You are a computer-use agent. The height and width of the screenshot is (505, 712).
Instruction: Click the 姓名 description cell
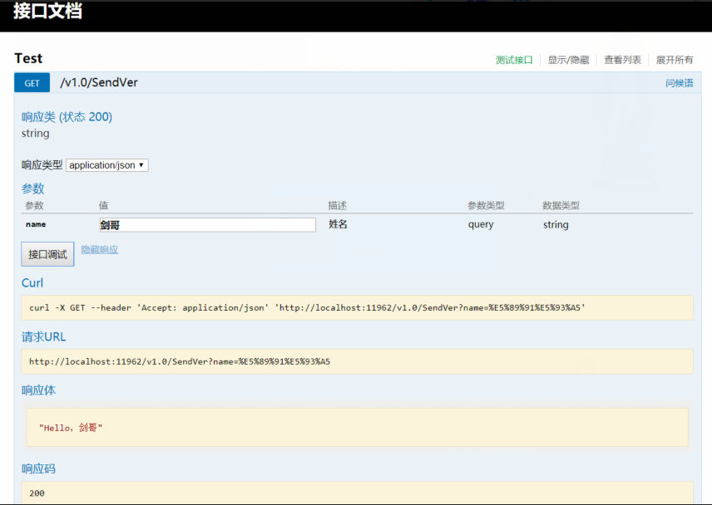pyautogui.click(x=338, y=224)
